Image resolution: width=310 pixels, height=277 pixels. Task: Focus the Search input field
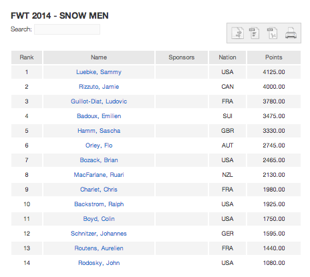point(67,29)
